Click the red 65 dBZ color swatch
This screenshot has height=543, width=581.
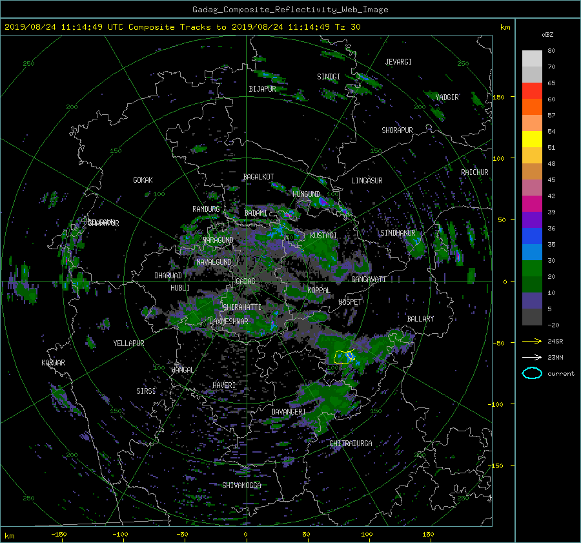(x=532, y=90)
